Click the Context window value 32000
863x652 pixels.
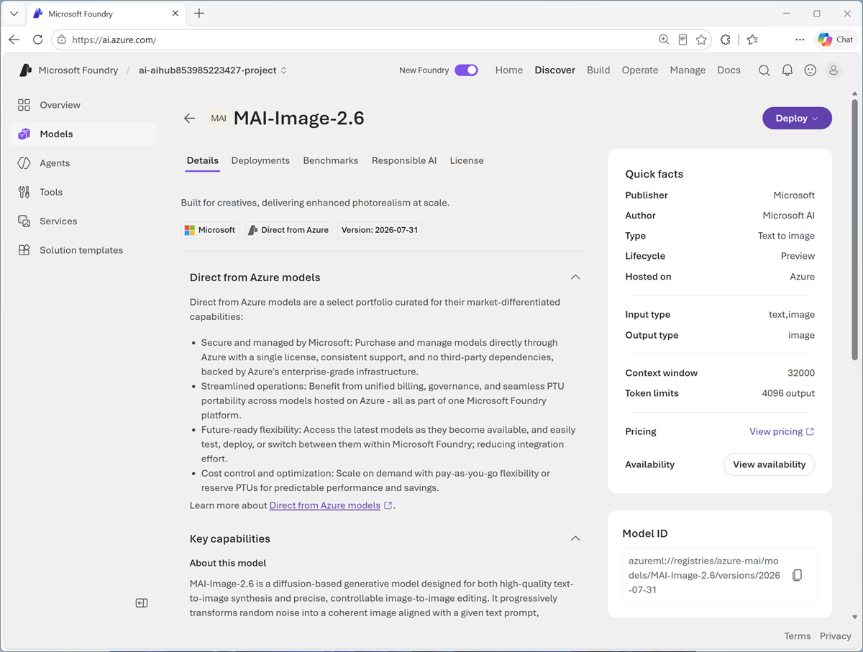coord(801,373)
